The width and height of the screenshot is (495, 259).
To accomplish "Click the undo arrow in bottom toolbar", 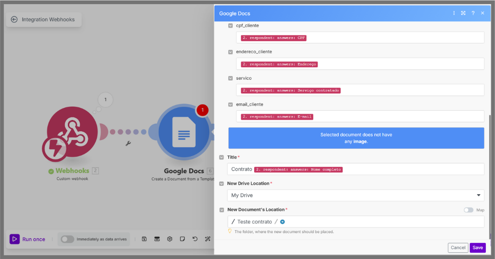I will point(195,239).
